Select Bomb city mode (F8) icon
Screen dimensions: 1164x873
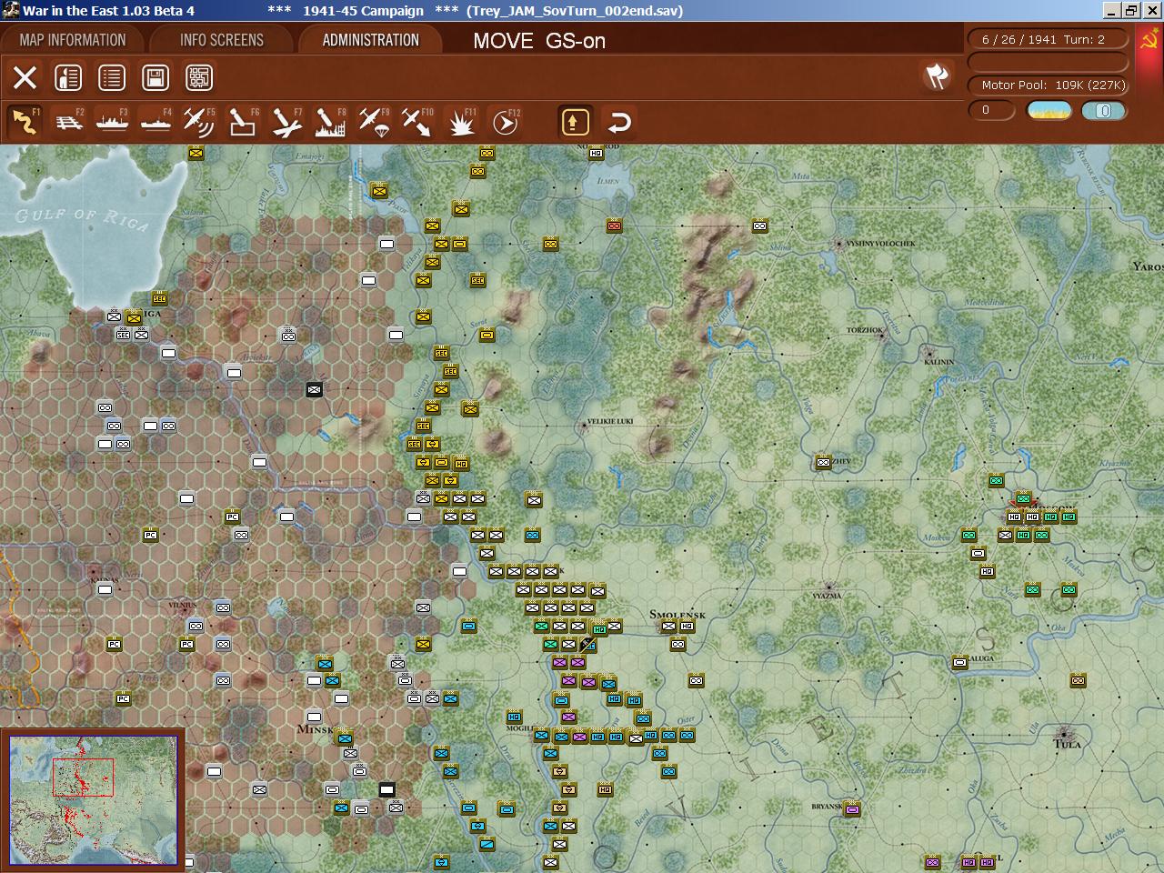point(330,122)
